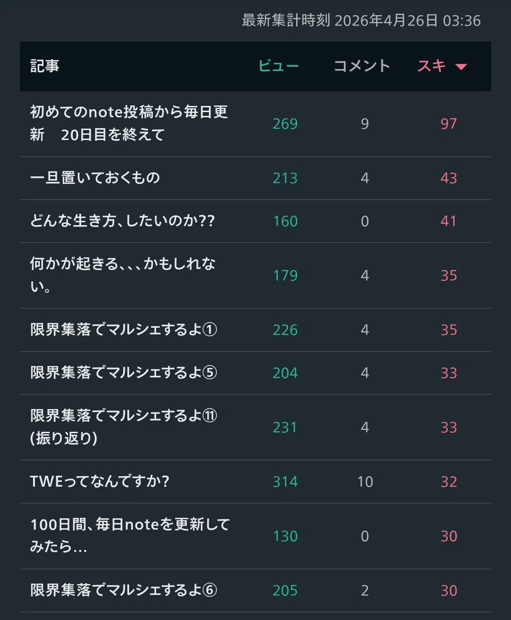Click the 記事 column header
The width and height of the screenshot is (511, 620).
44,66
